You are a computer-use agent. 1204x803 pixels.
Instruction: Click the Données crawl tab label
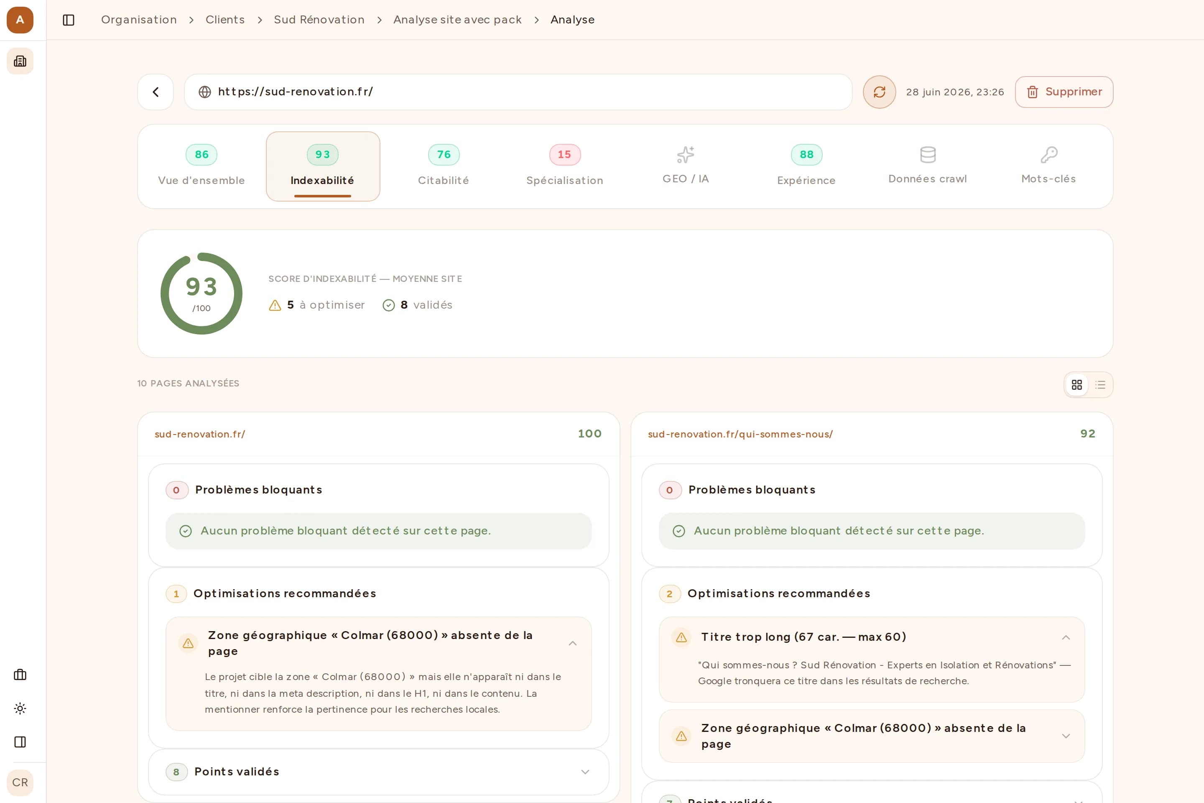click(928, 179)
